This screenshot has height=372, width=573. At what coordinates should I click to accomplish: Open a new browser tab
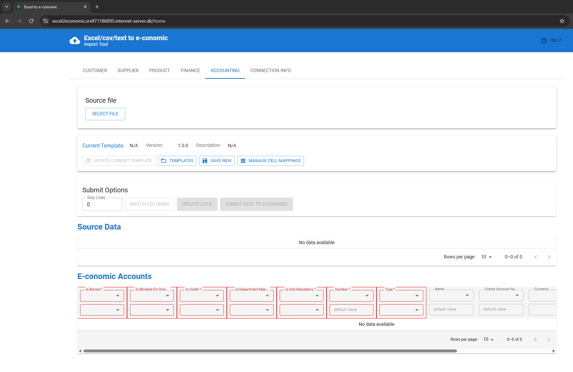pos(97,7)
